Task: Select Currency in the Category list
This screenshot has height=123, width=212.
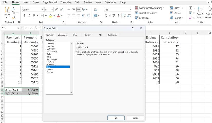Action: tap(51, 49)
